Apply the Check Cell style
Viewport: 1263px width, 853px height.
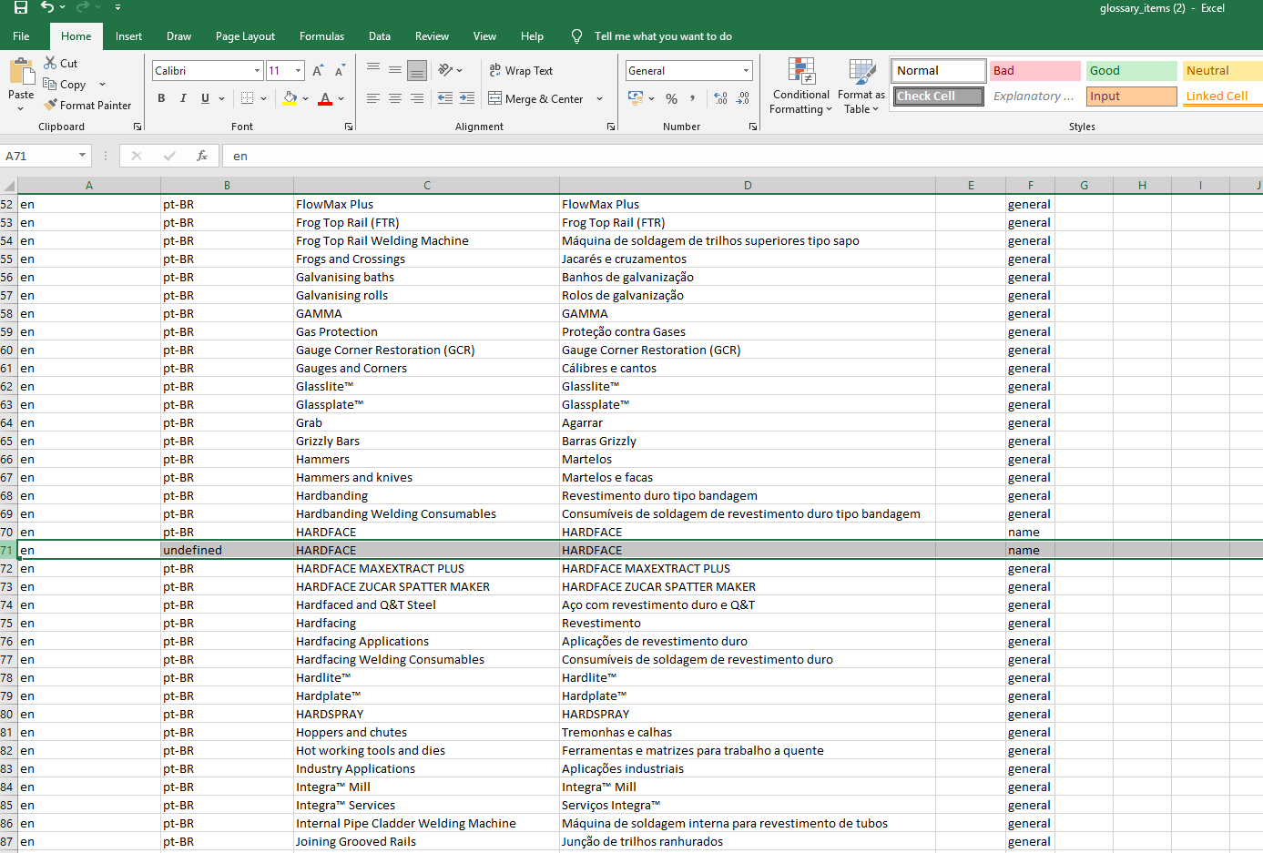pyautogui.click(x=938, y=96)
